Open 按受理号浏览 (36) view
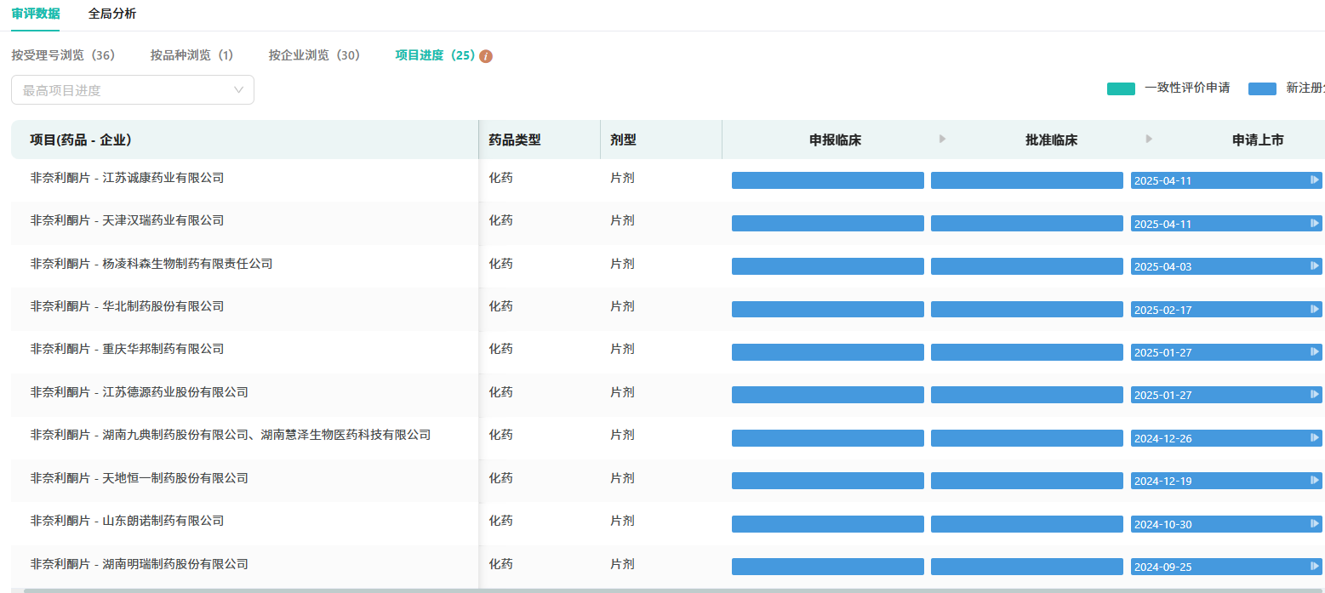The image size is (1325, 593). tap(63, 55)
